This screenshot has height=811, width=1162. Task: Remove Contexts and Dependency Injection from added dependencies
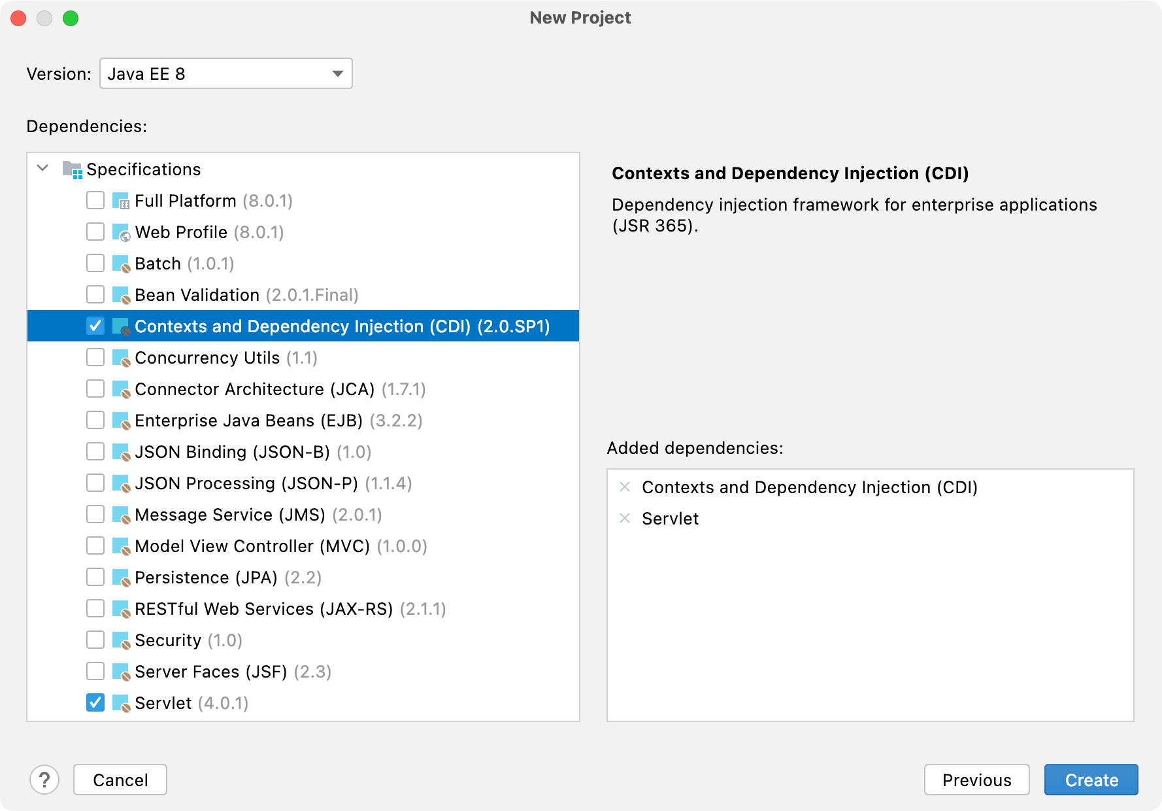(x=625, y=487)
